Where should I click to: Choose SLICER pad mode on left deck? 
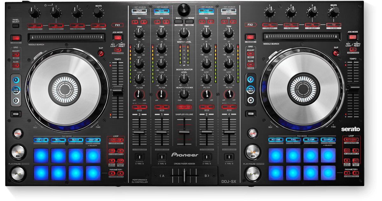(x=75, y=139)
